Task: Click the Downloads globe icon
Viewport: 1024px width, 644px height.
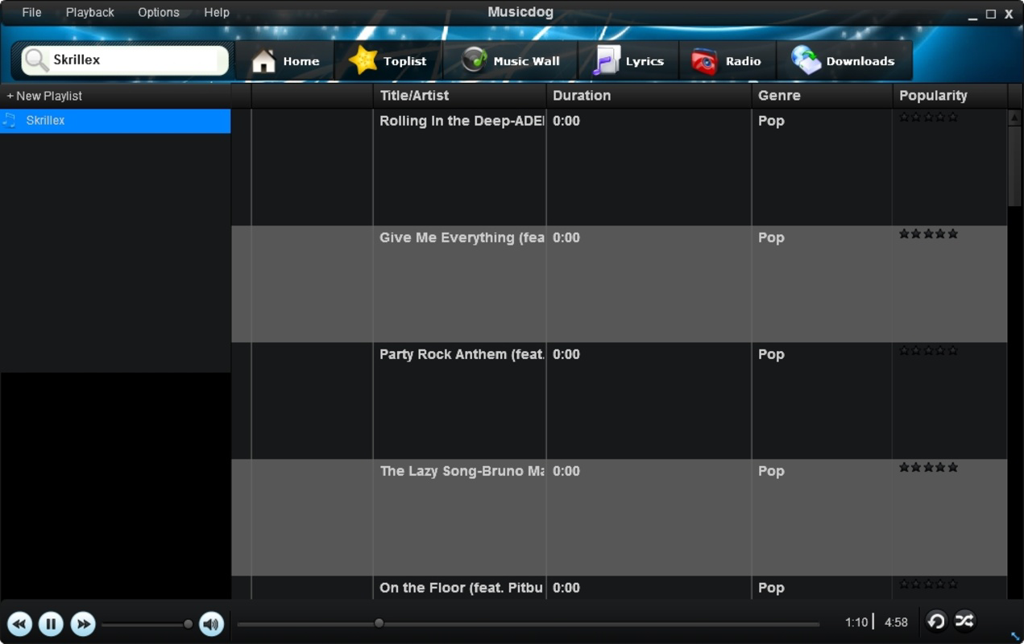Action: pyautogui.click(x=806, y=60)
